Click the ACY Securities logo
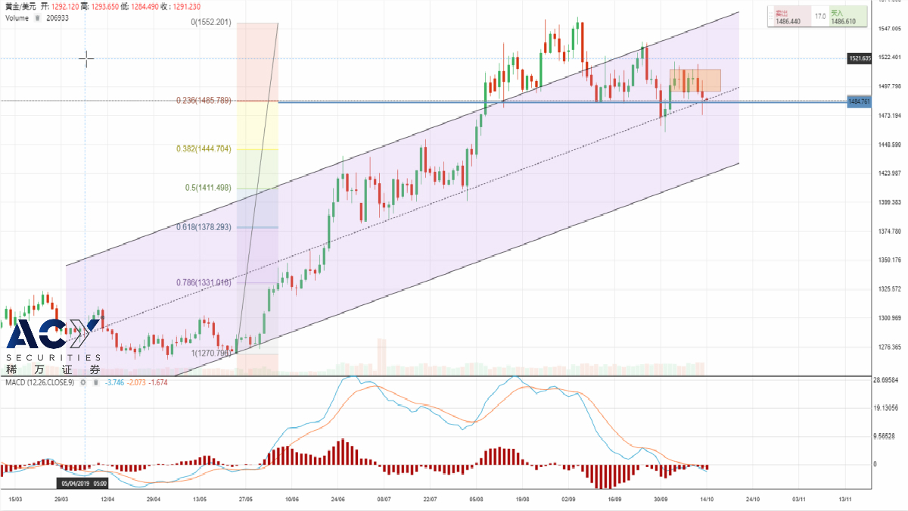 coord(53,346)
